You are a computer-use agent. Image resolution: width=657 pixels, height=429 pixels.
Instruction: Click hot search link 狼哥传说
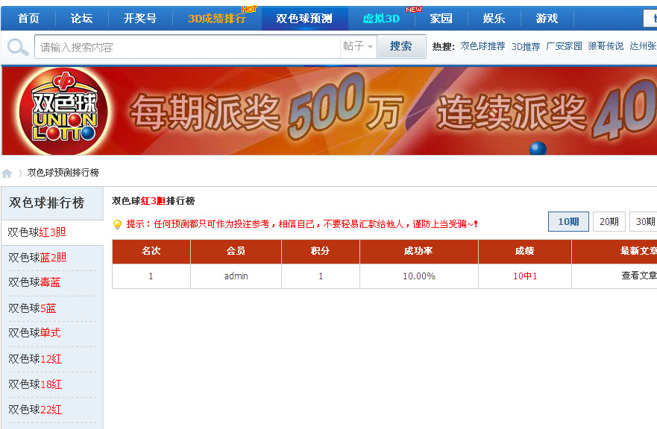pyautogui.click(x=606, y=46)
